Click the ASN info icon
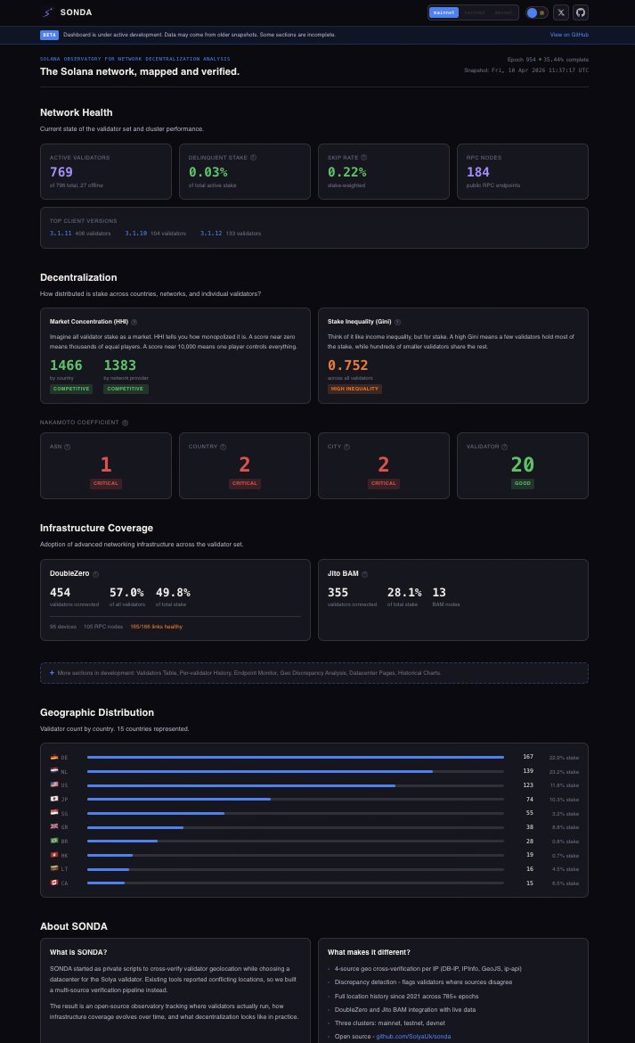 tap(67, 447)
